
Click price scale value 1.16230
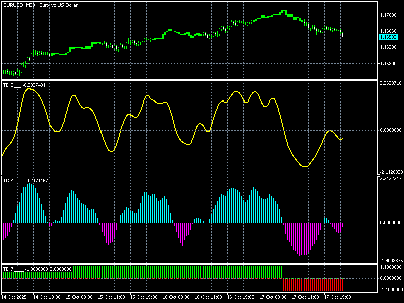(388, 47)
